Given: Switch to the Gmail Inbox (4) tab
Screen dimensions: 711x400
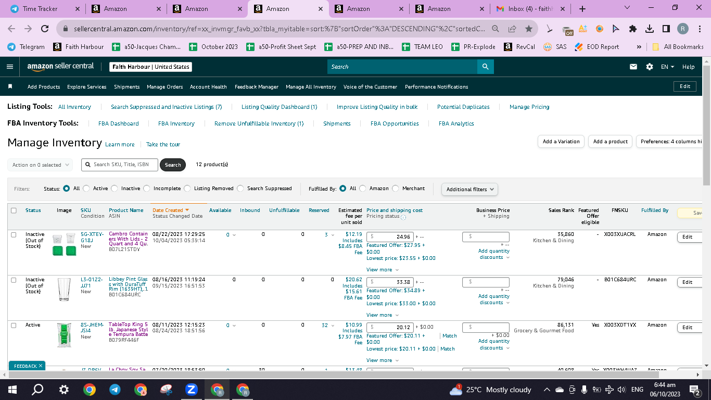Looking at the screenshot, I should point(530,9).
